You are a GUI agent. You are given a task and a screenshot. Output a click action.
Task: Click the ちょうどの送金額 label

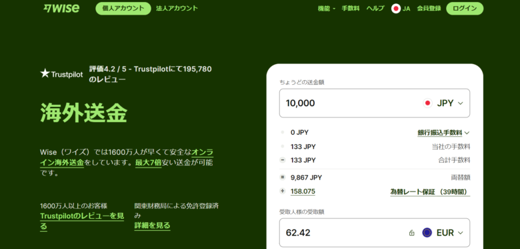click(x=302, y=82)
